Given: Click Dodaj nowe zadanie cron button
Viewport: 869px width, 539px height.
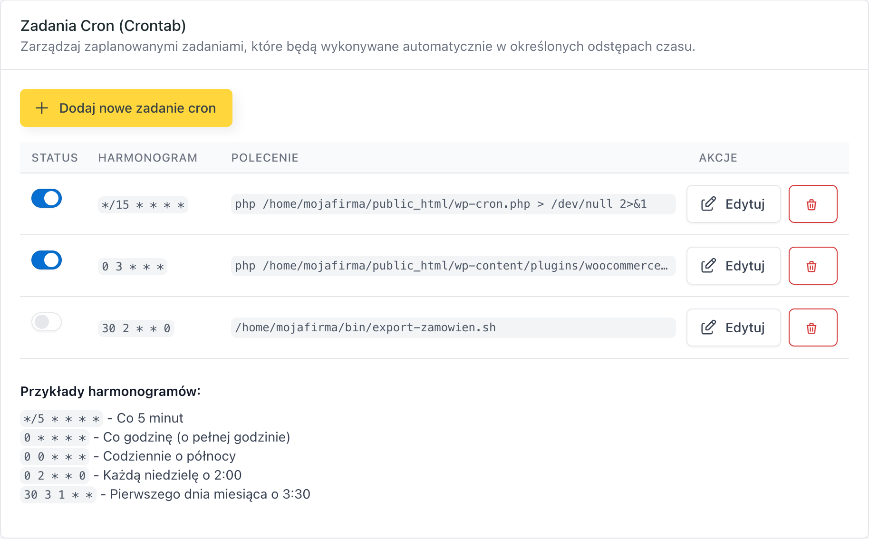Looking at the screenshot, I should coord(126,108).
